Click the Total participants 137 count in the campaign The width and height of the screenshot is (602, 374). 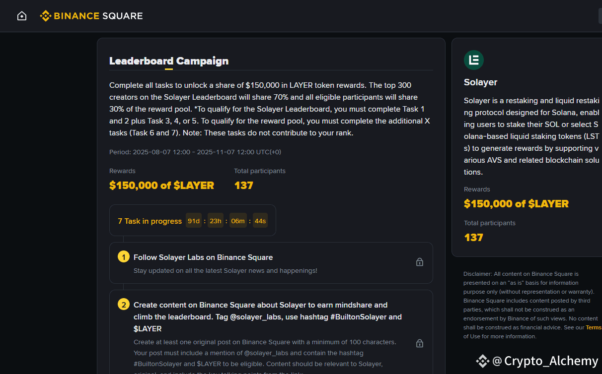[x=244, y=186]
